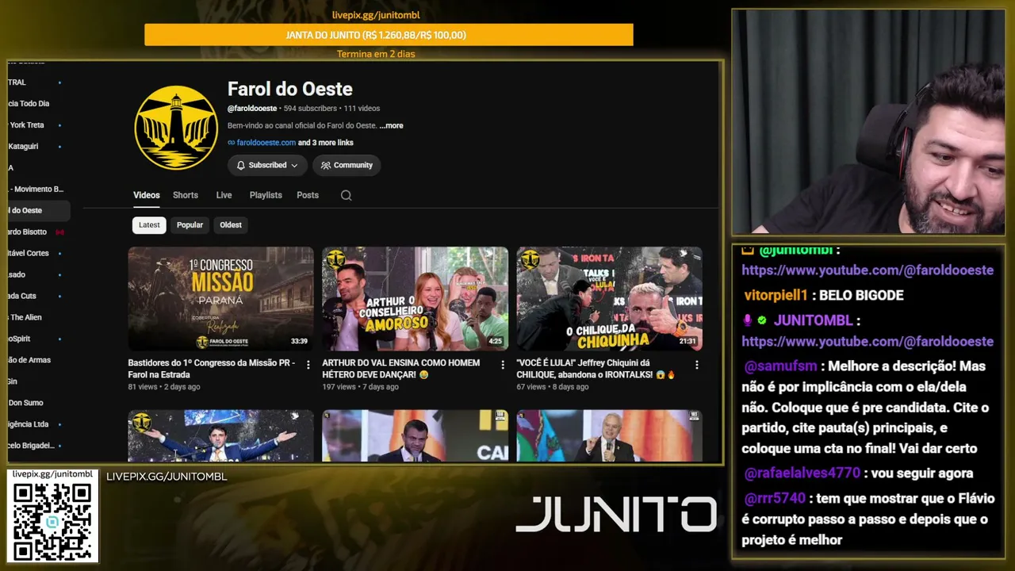1015x571 pixels.
Task: Click the streamer webcam feed
Action: [868, 122]
